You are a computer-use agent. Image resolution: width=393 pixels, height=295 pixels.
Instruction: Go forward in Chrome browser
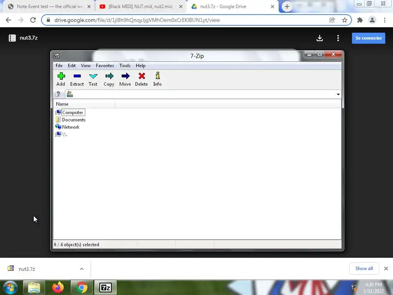click(x=21, y=20)
